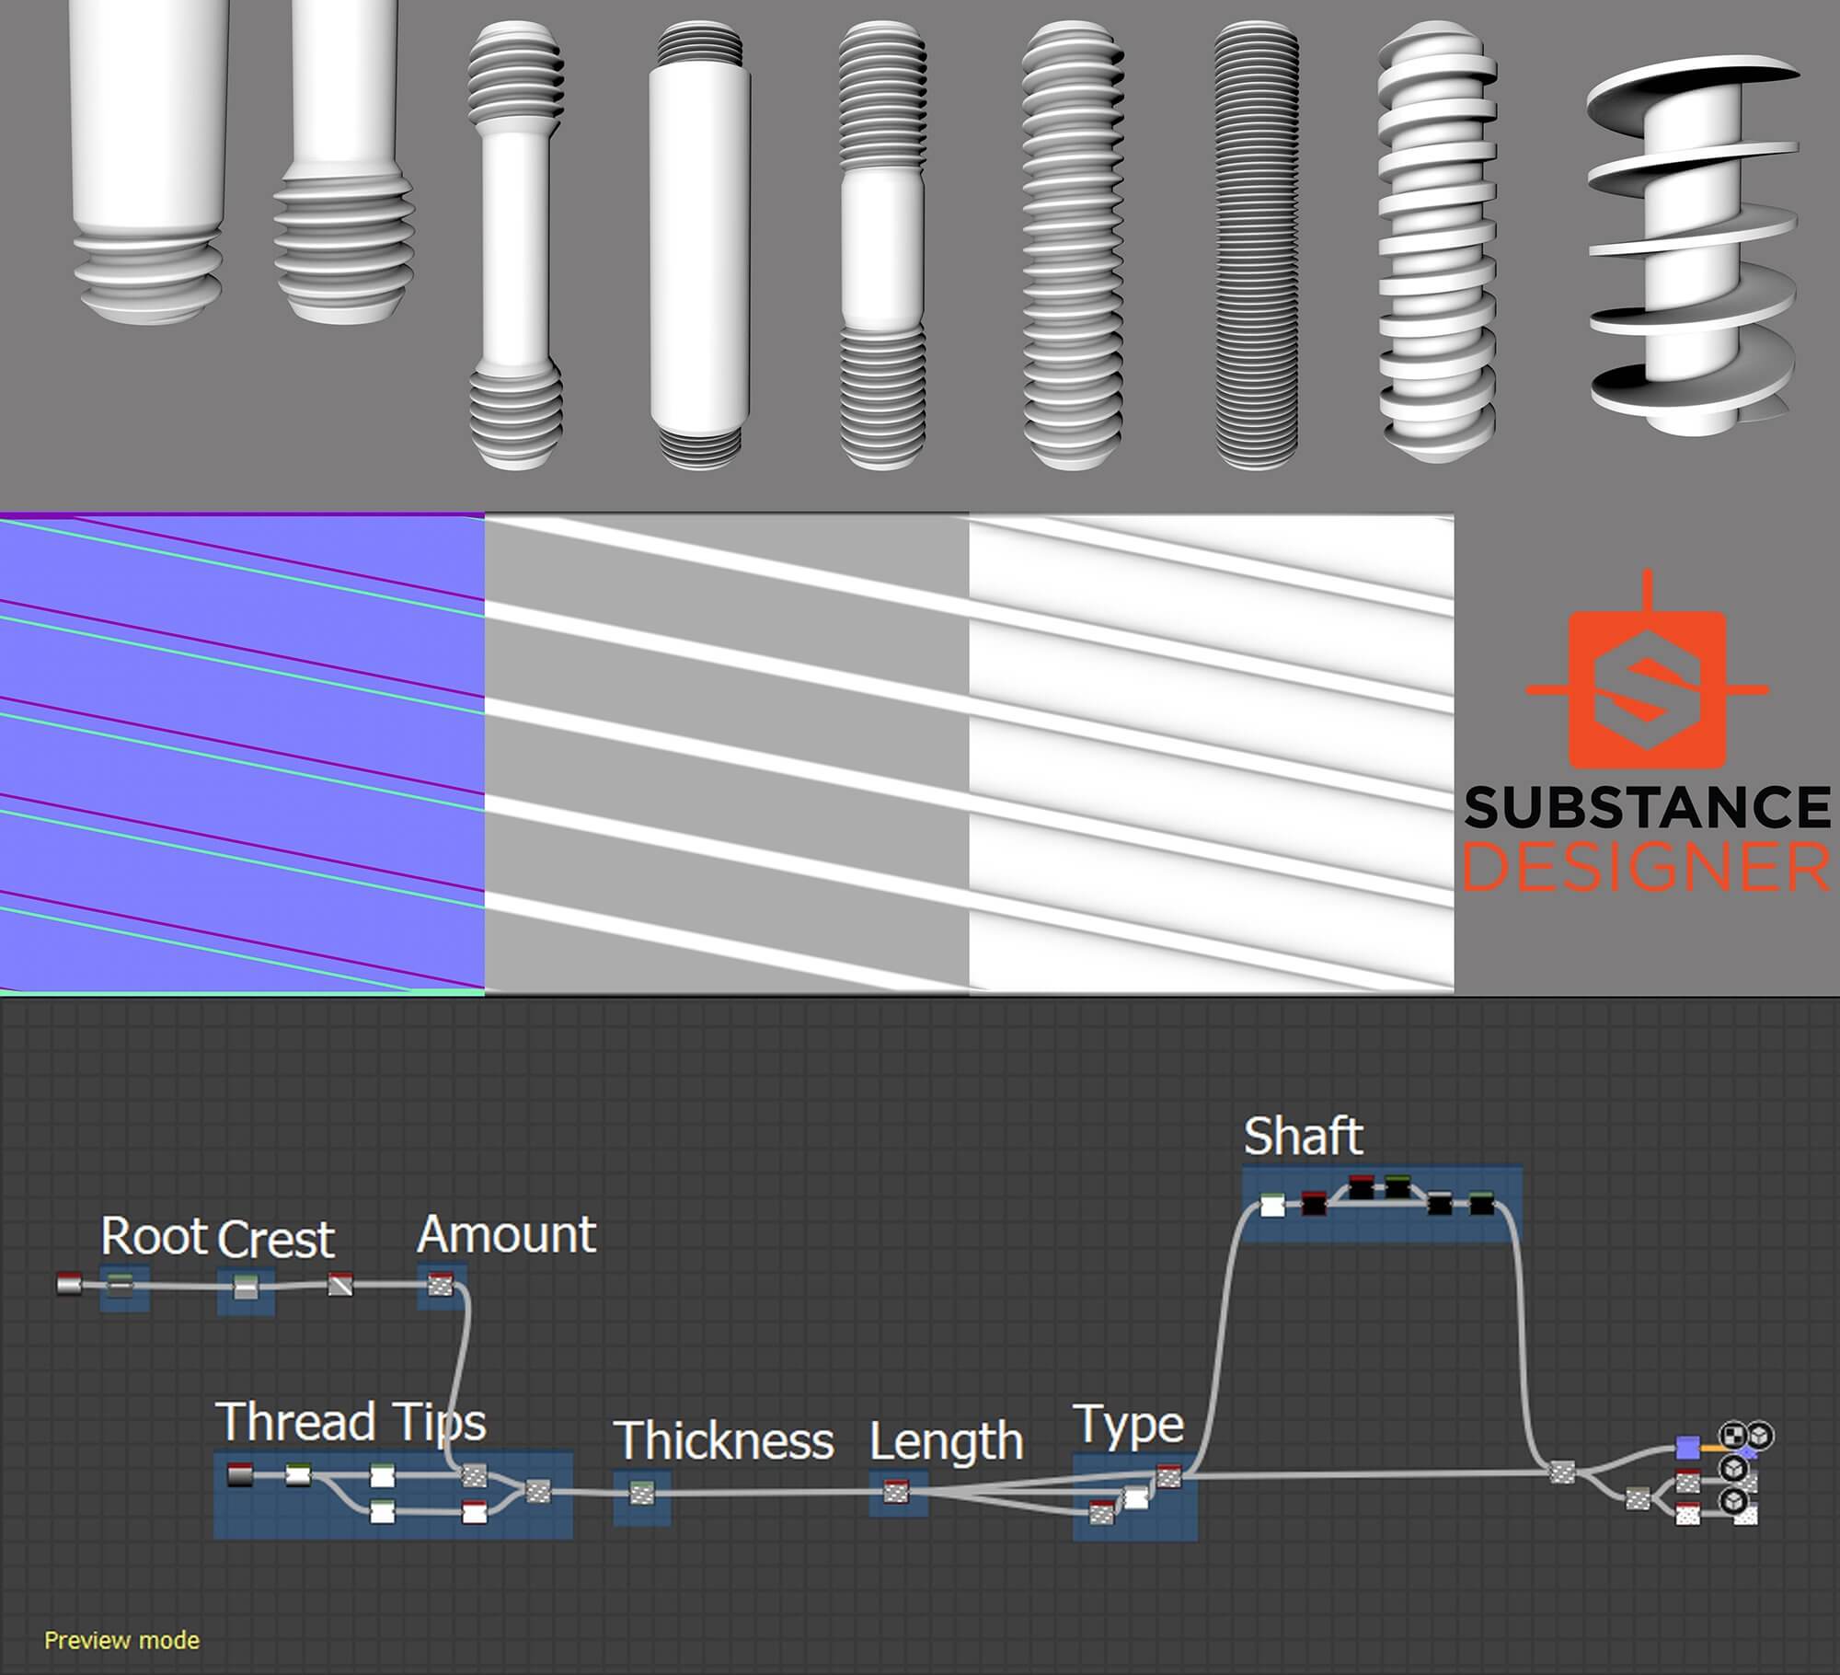Select the node in the Length frame
The width and height of the screenshot is (1840, 1675).
[x=896, y=1491]
